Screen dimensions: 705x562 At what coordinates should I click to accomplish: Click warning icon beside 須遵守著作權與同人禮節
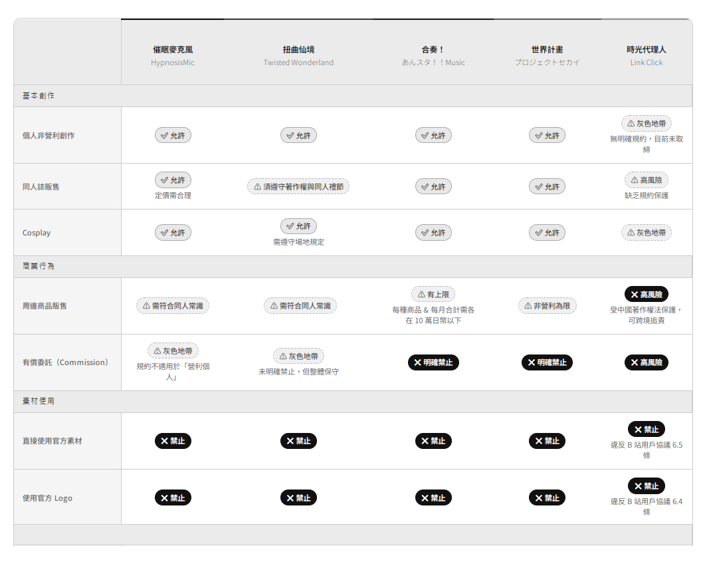click(x=258, y=187)
